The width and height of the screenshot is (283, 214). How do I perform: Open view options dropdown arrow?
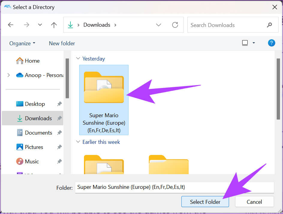254,43
